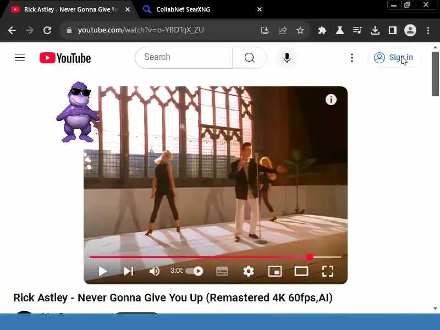Open the YouTube hamburger guide menu
440x330 pixels.
coord(20,58)
